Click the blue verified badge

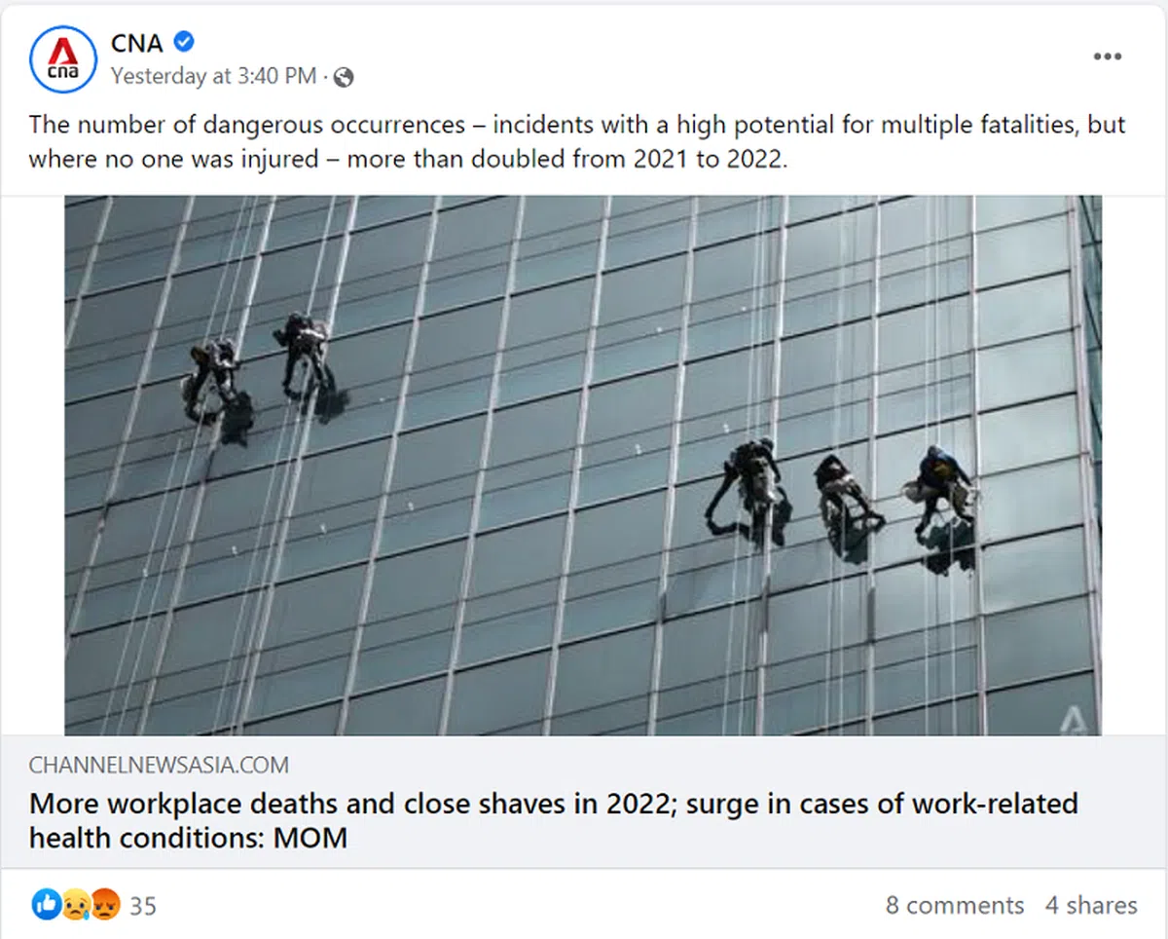184,41
